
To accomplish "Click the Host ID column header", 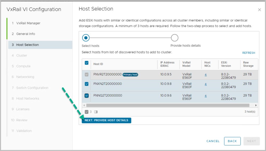I will tap(98, 64).
